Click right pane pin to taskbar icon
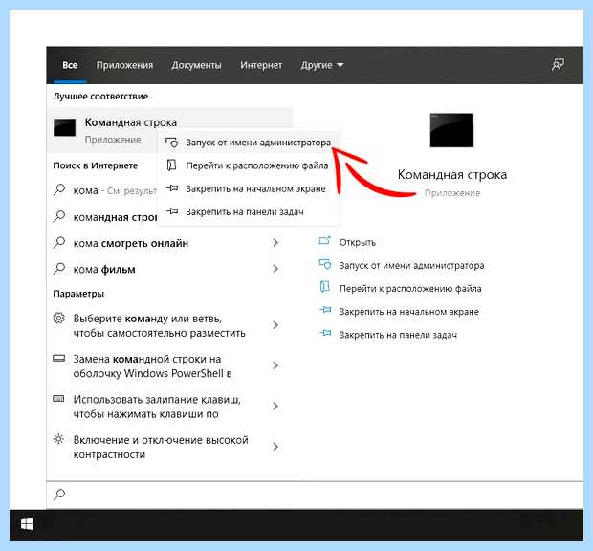 click(x=325, y=333)
